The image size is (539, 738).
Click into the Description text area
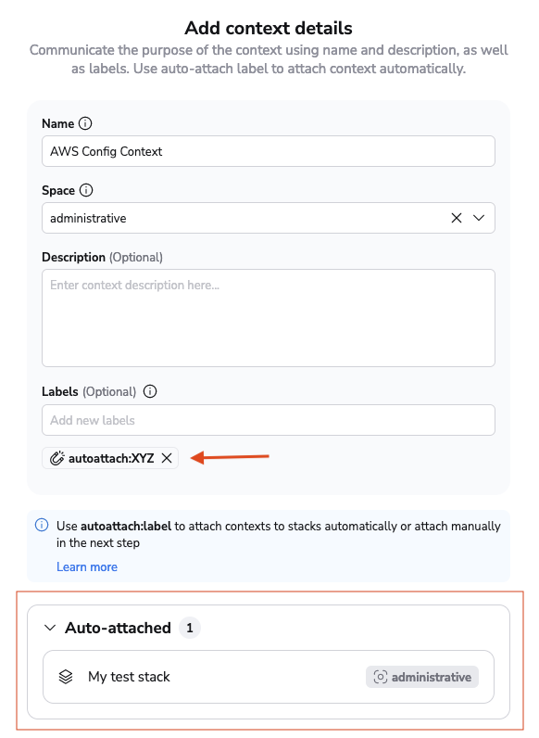coord(269,318)
